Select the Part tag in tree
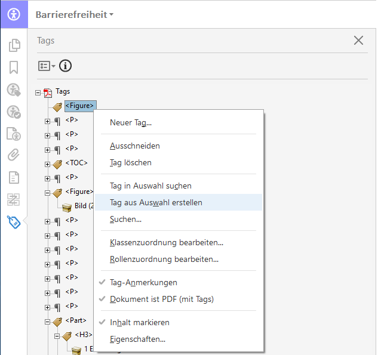378x355 pixels. [76, 320]
